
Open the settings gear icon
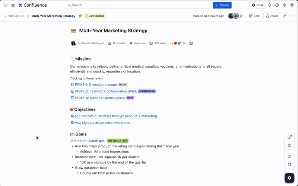click(x=285, y=5)
